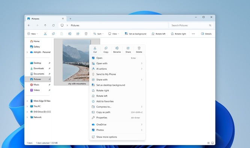
Task: Open the See more ellipsis menu
Action: point(193,34)
